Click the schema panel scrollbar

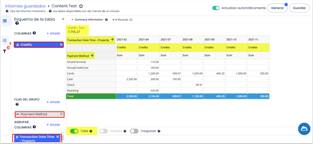(63, 138)
